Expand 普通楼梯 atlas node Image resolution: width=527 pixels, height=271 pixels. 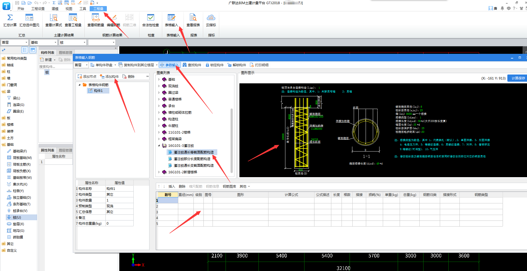159,99
